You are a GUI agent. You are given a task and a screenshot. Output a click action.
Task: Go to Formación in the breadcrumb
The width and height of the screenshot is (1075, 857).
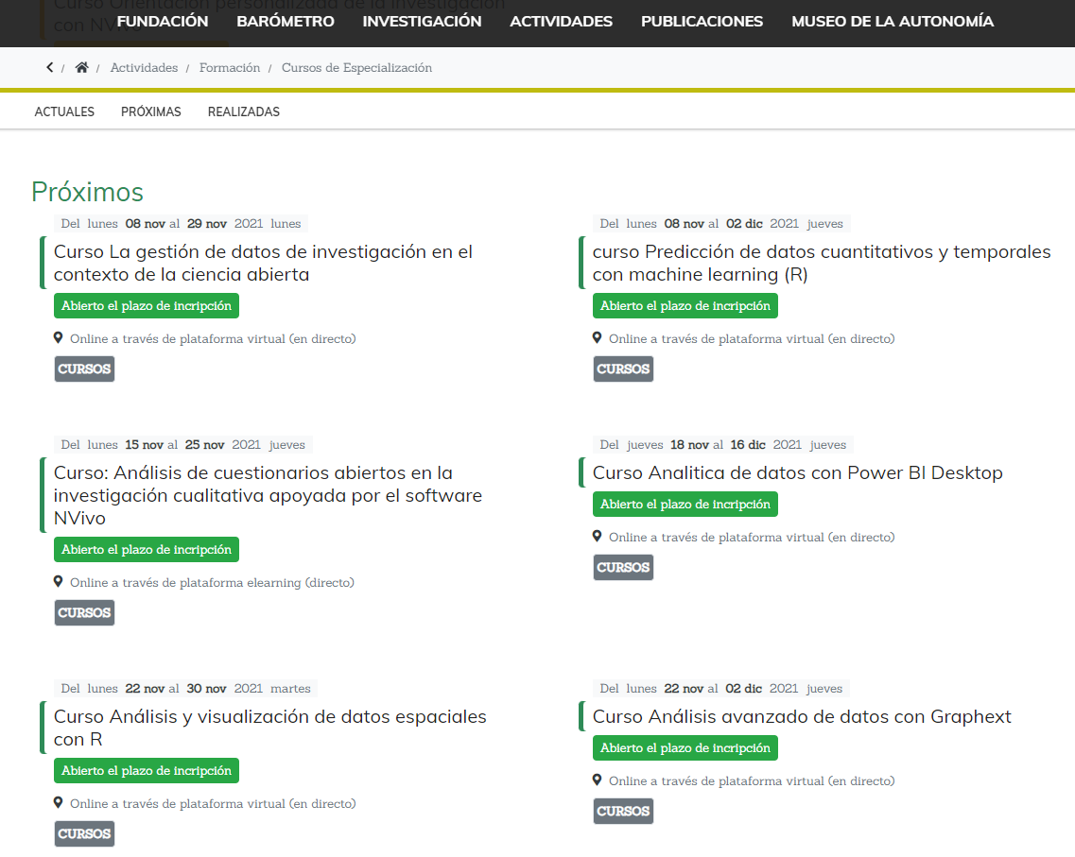point(230,68)
